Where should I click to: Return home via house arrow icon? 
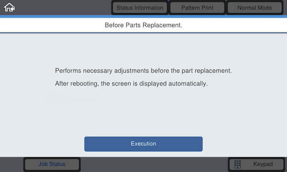coord(10,7)
